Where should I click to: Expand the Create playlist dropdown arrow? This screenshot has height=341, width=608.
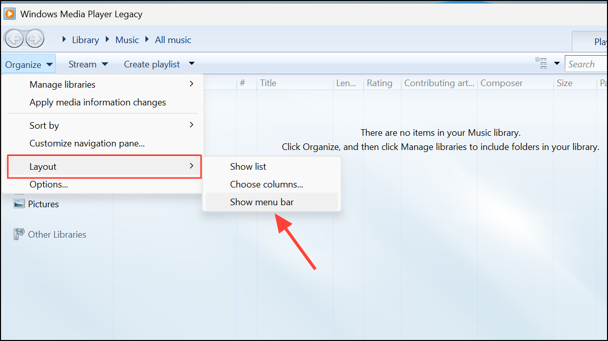191,63
